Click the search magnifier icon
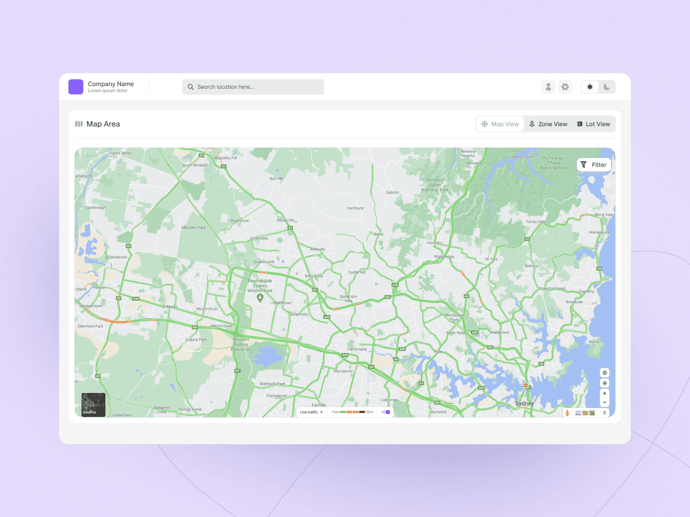The width and height of the screenshot is (690, 517). [191, 87]
